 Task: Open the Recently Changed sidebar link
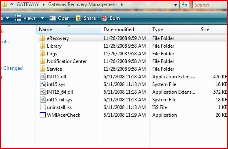(x=12, y=68)
